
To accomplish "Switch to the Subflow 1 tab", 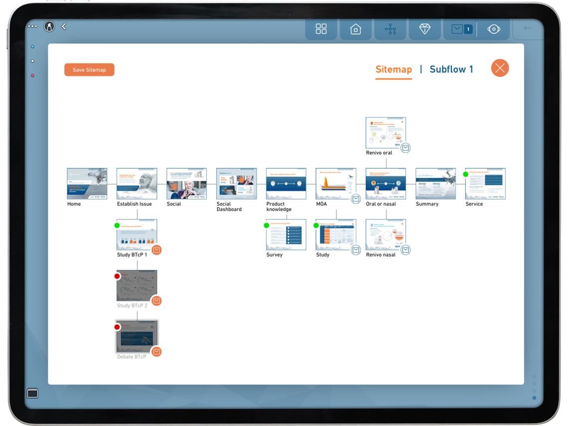I will pyautogui.click(x=451, y=69).
